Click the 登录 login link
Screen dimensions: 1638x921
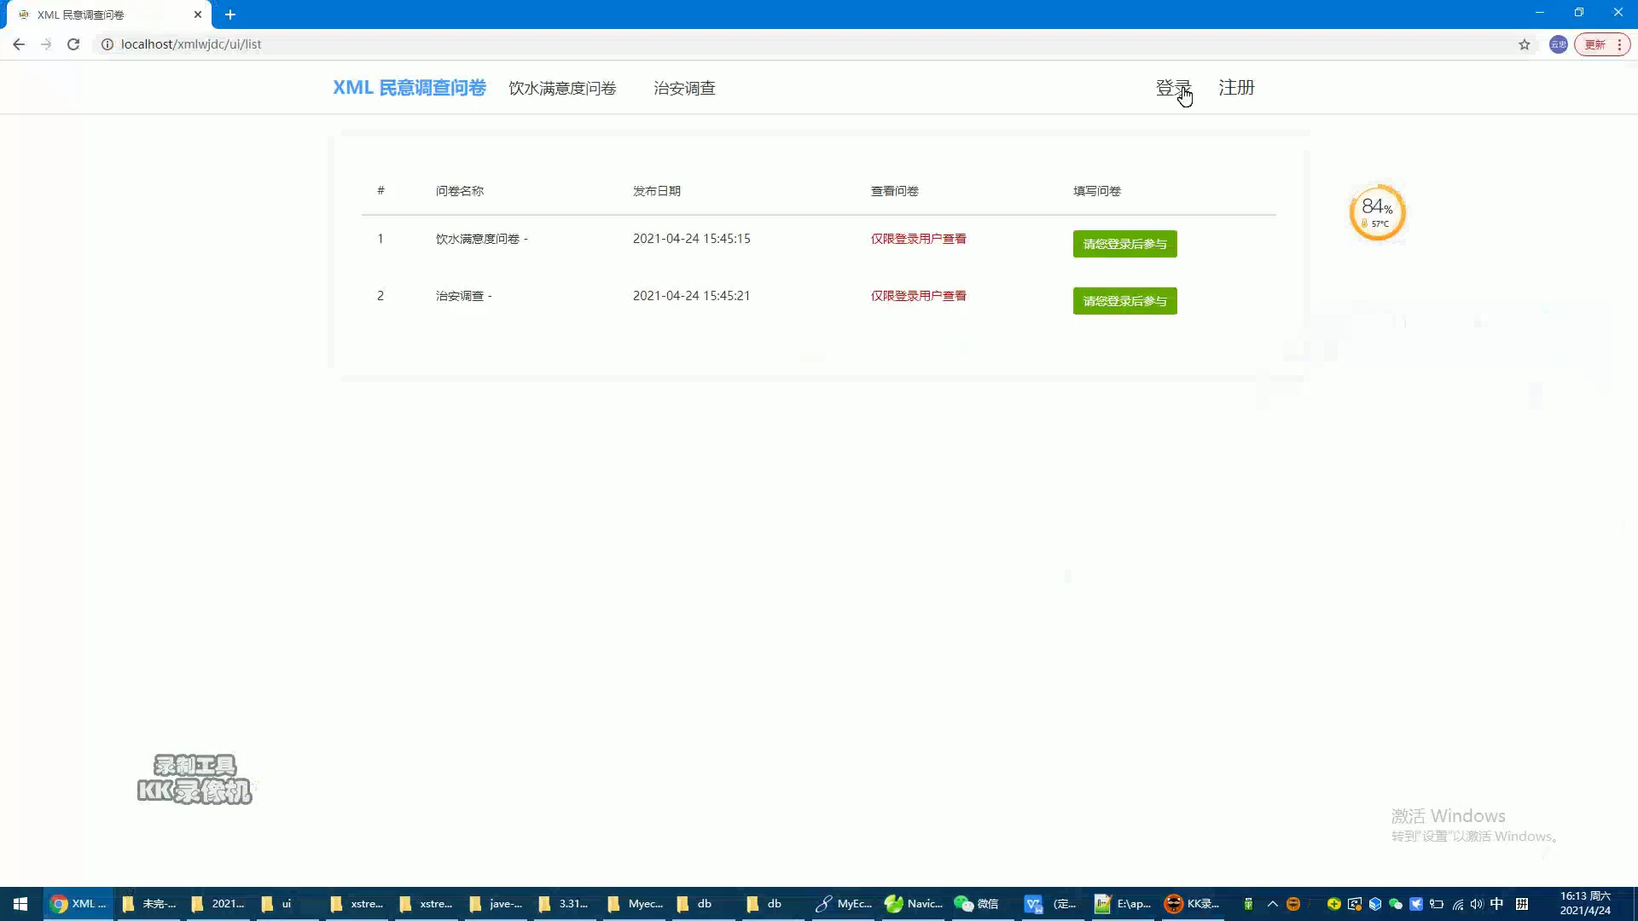tap(1172, 88)
